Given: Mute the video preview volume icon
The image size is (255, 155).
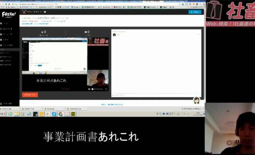Looking at the screenshot, I should [x=89, y=89].
